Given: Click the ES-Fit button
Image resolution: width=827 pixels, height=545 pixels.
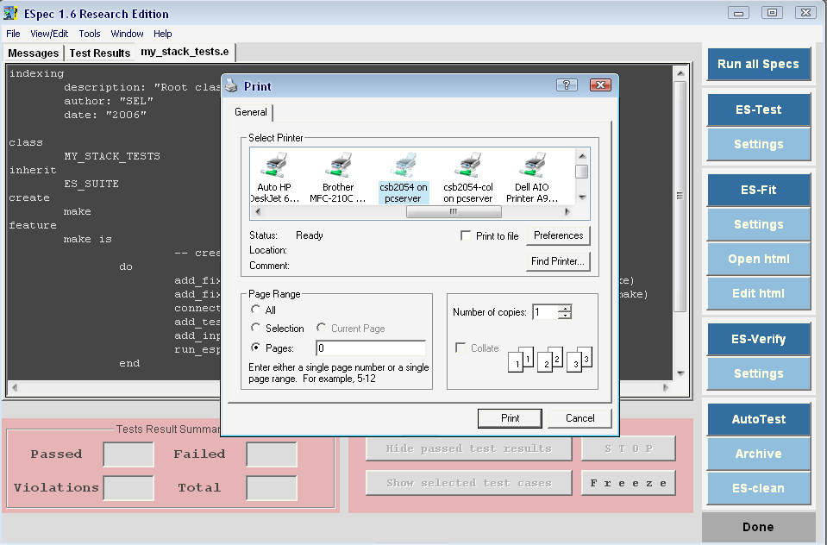Looking at the screenshot, I should click(758, 190).
